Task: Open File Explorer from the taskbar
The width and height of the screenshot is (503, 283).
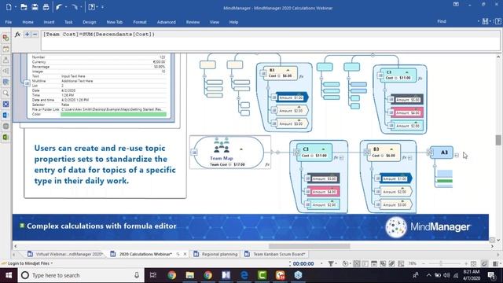Action: 189,275
